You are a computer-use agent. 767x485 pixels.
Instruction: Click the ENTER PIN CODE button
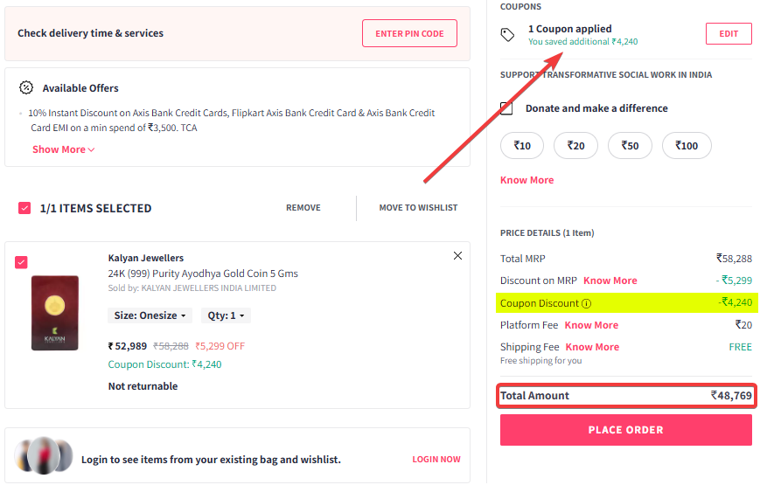tap(409, 34)
